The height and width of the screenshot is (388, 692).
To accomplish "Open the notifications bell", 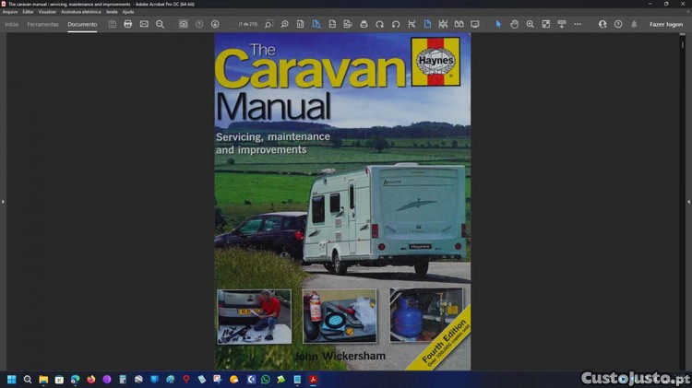I will (634, 24).
